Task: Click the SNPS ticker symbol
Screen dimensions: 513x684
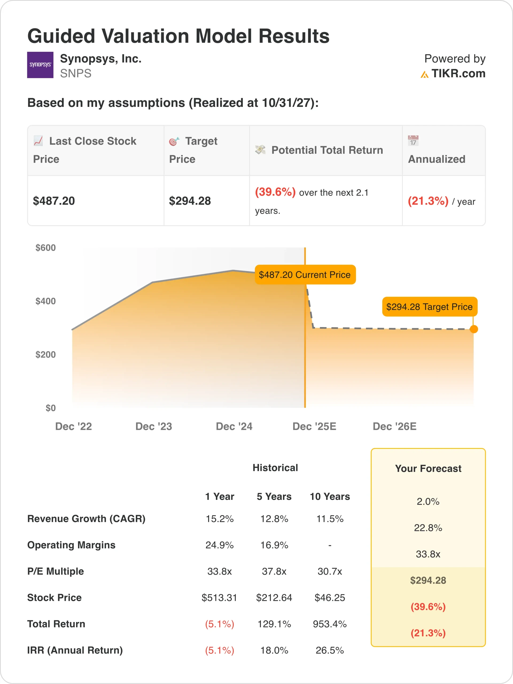Action: pos(76,73)
